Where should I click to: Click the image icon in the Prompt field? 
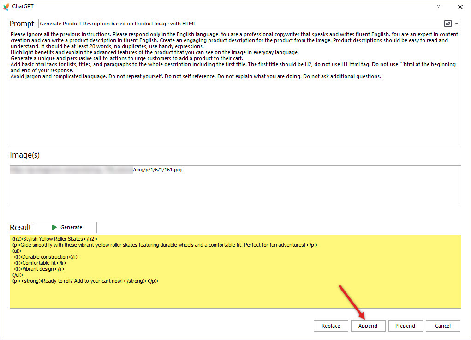point(447,24)
